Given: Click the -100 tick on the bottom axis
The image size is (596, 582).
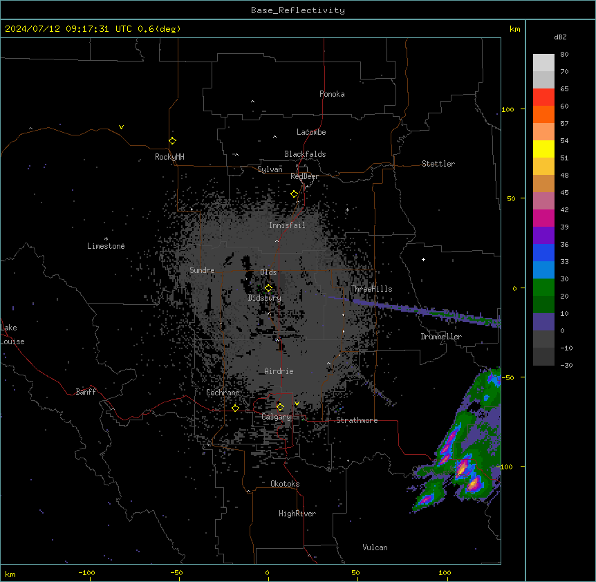Looking at the screenshot, I should pyautogui.click(x=86, y=572).
